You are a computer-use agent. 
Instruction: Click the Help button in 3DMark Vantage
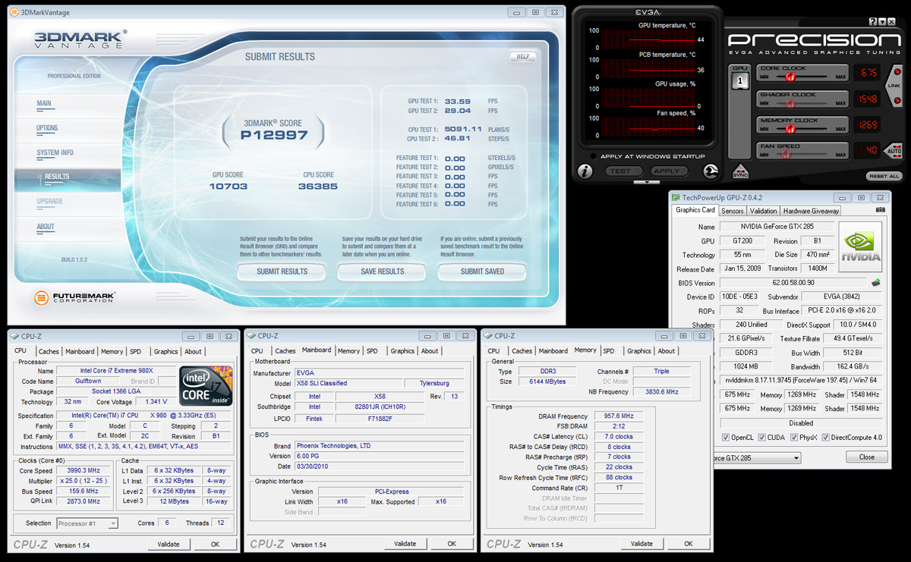[522, 56]
